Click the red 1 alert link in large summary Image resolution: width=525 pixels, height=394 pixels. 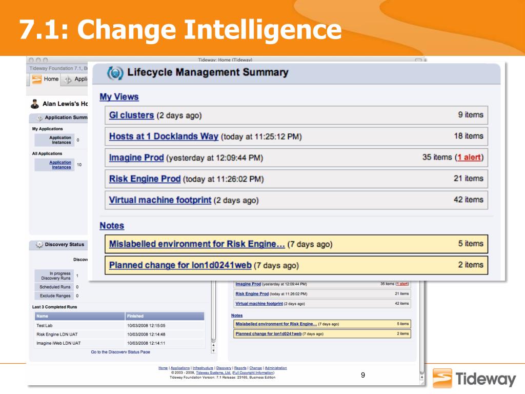(x=469, y=157)
